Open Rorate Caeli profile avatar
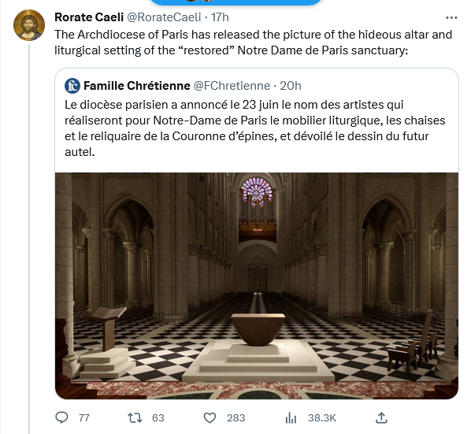This screenshot has height=434, width=471. pos(29,25)
